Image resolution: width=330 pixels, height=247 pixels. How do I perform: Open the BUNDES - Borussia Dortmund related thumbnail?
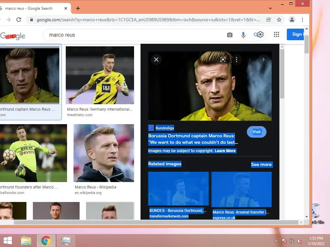179,188
